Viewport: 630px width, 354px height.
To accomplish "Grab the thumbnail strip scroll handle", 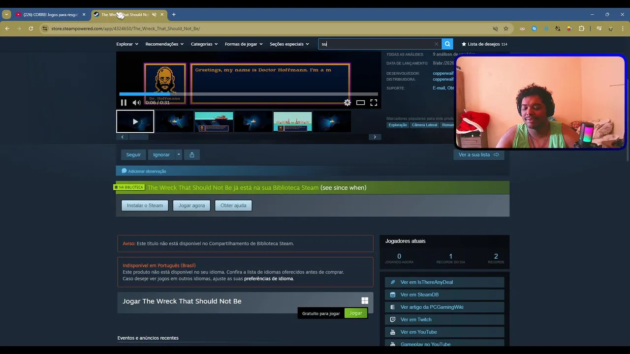I will pyautogui.click(x=138, y=137).
